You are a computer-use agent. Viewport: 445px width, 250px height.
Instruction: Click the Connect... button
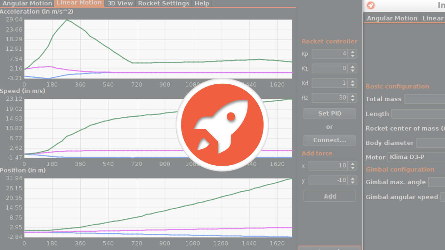329,140
